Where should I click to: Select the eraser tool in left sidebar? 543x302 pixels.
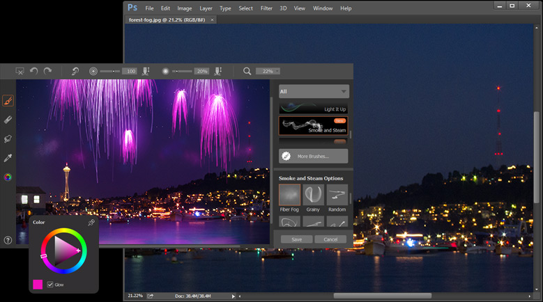point(8,120)
